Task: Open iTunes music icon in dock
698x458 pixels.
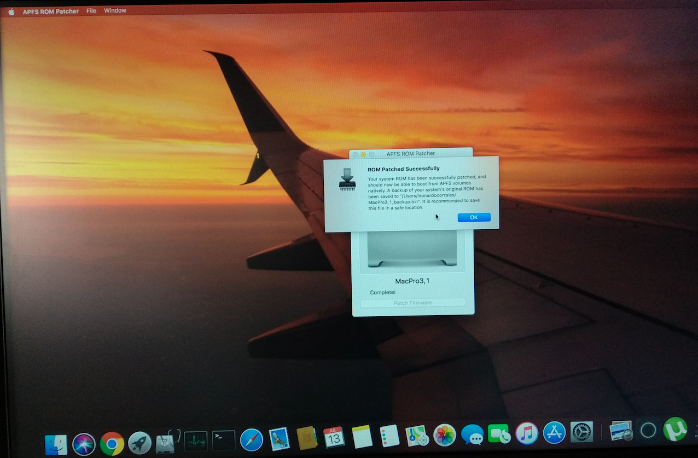Action: pyautogui.click(x=527, y=433)
